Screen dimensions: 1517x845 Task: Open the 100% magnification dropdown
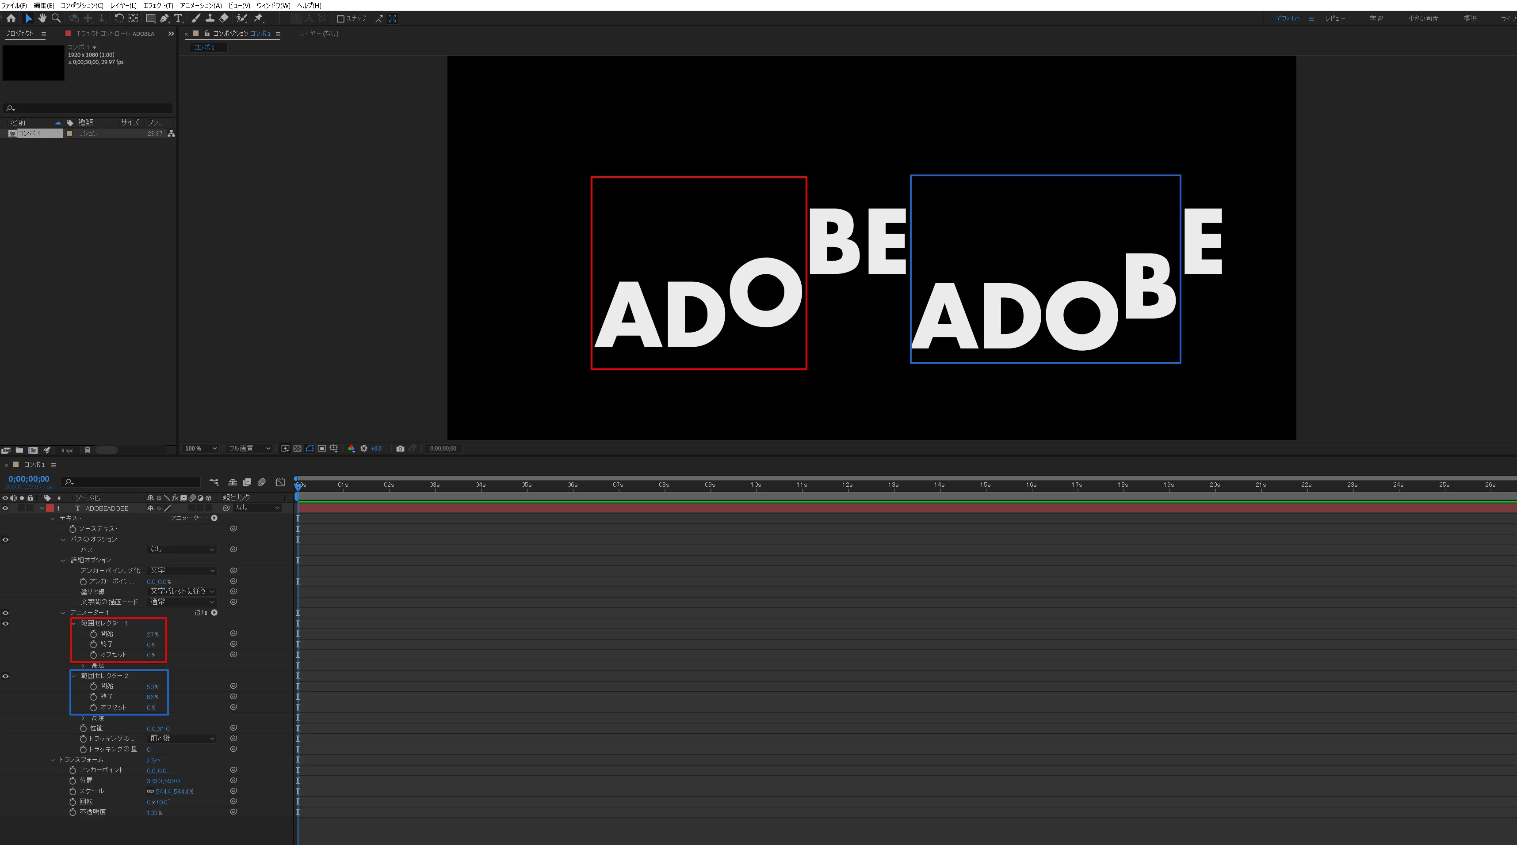point(201,448)
